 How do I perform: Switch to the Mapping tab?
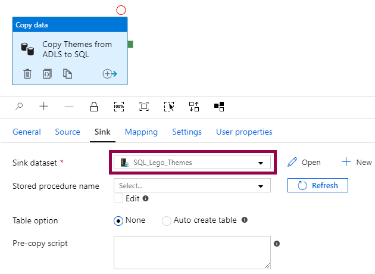(141, 132)
